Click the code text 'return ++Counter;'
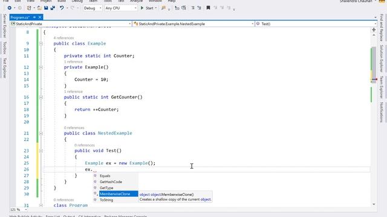Screen dimensions: 387x217 click(97, 110)
